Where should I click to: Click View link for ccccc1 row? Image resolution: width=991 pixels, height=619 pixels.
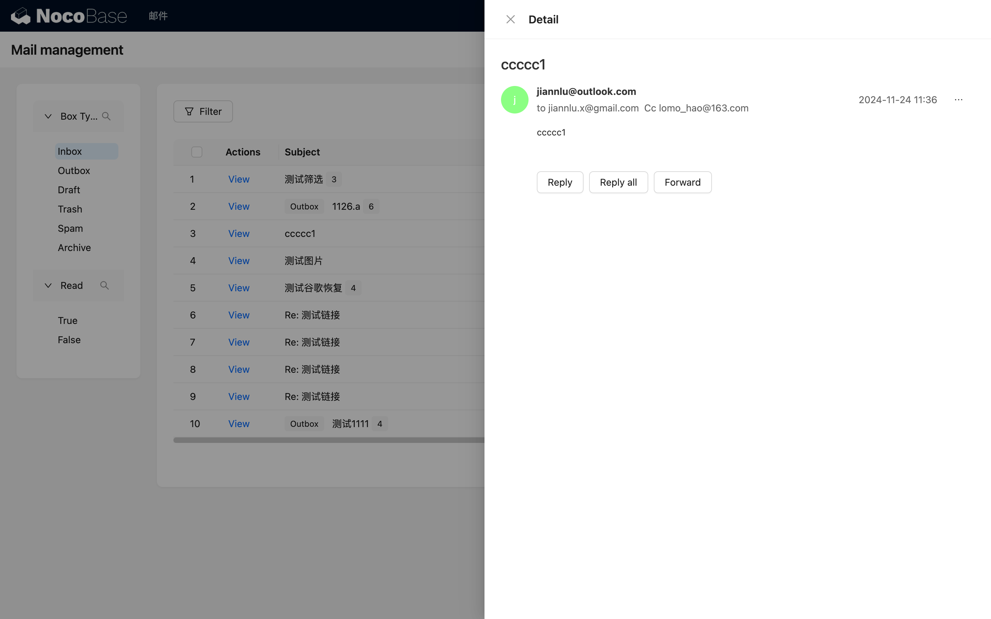[239, 234]
